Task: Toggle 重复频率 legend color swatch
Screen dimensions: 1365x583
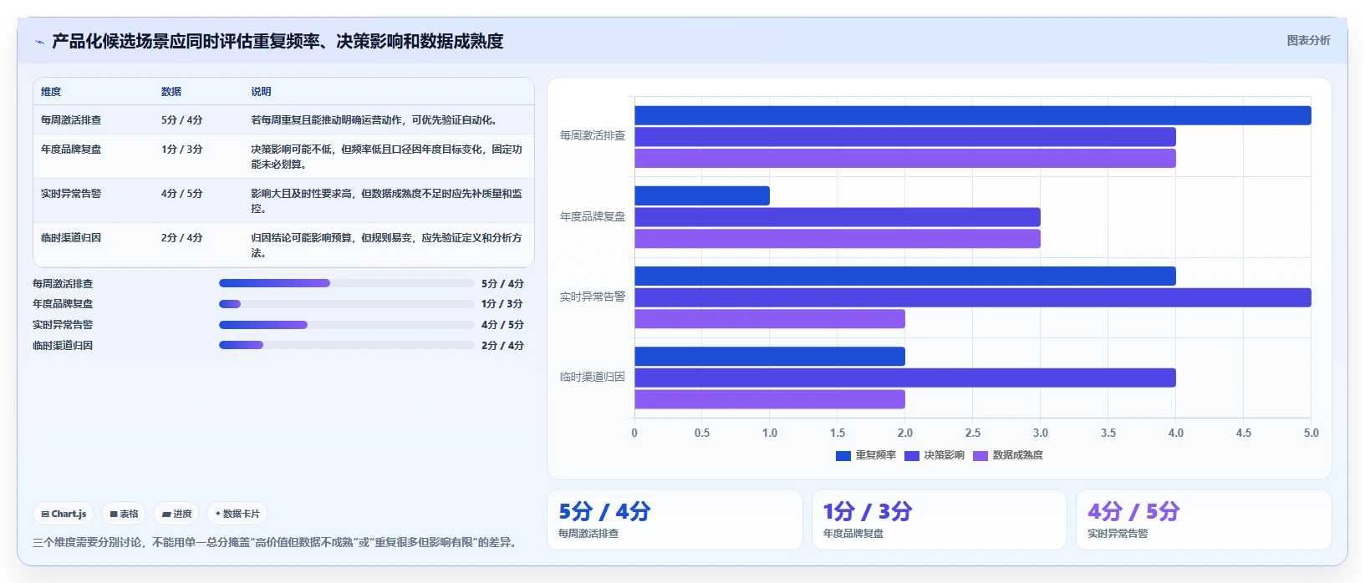Action: (x=843, y=456)
